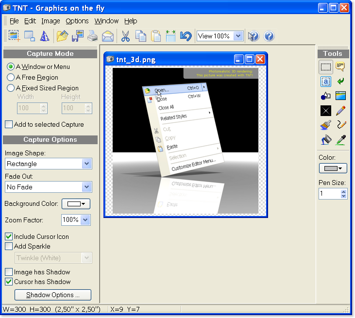Click the blue Undo arrow icon
The height and width of the screenshot is (318, 355).
pyautogui.click(x=186, y=36)
